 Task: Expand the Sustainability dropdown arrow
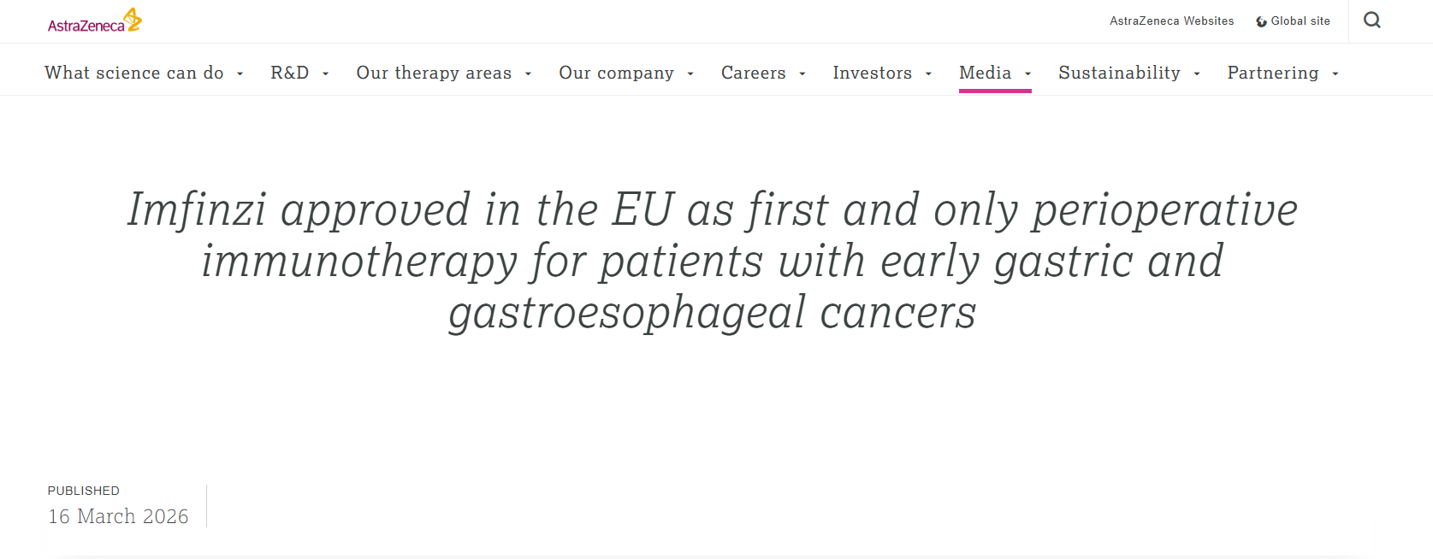tap(1197, 74)
